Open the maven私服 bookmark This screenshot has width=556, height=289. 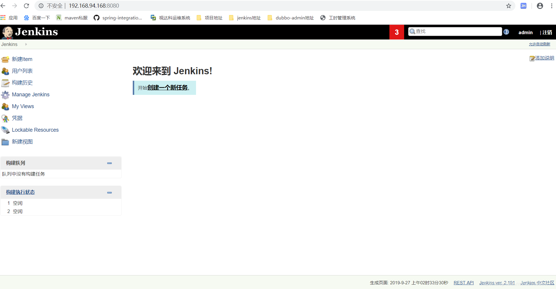click(72, 18)
